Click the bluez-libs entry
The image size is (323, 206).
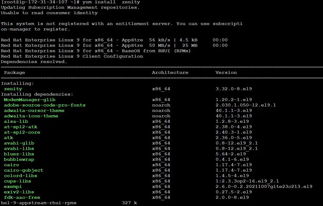tap(18, 154)
